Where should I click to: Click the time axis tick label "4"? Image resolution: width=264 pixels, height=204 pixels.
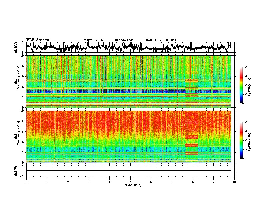click(110, 182)
